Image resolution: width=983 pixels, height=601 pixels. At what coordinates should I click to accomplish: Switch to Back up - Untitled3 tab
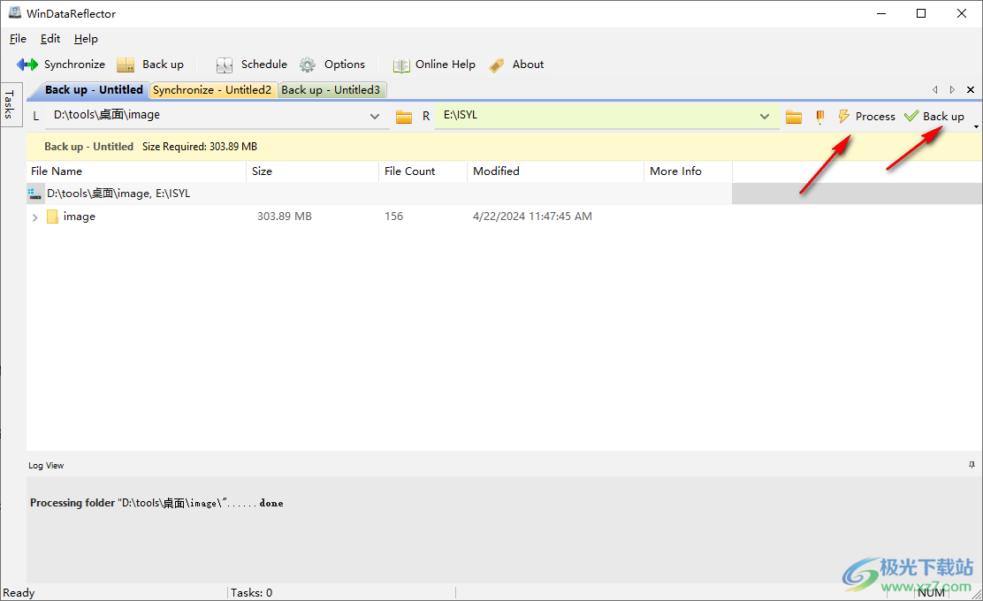(331, 90)
